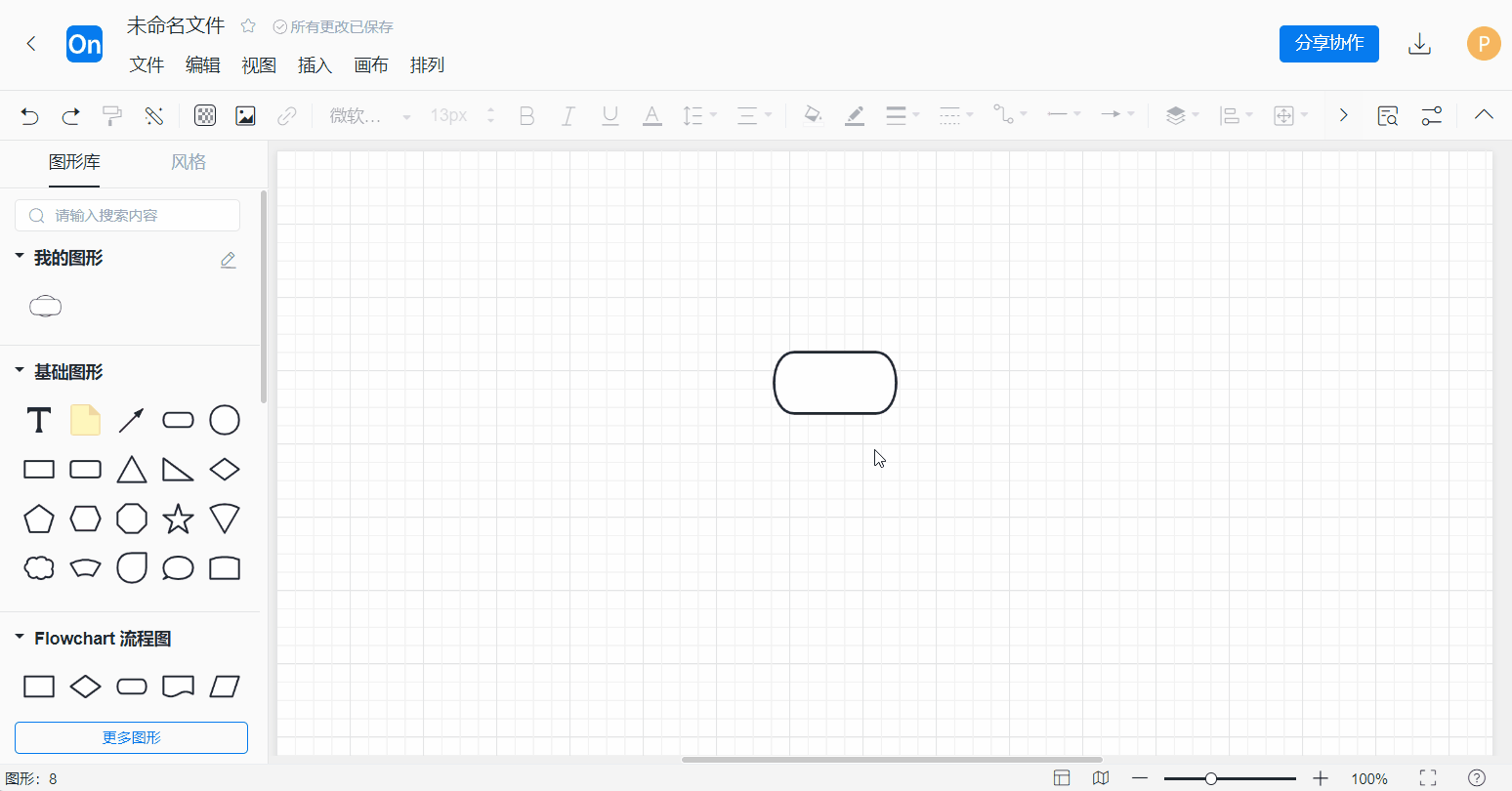1512x791 pixels.
Task: Click the undo arrow icon
Action: pyautogui.click(x=29, y=116)
